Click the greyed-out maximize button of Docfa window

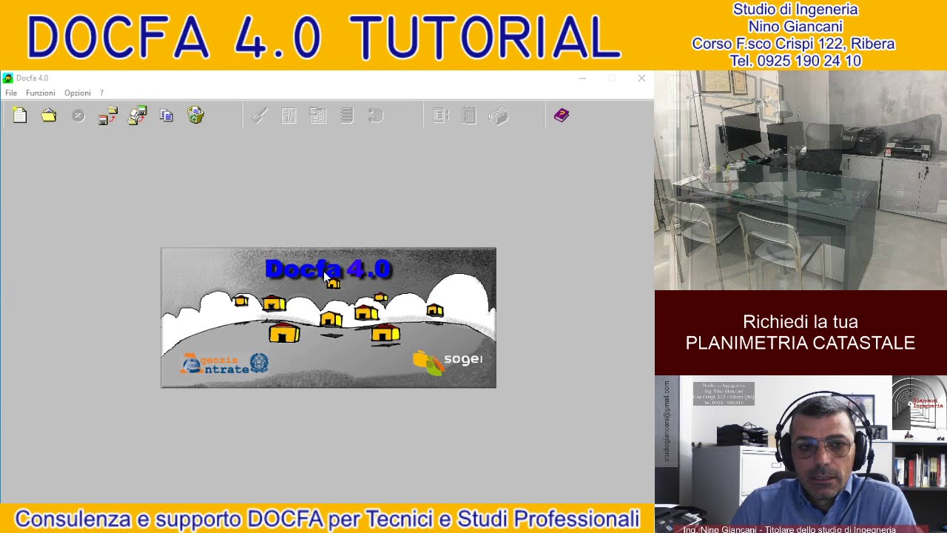point(612,78)
